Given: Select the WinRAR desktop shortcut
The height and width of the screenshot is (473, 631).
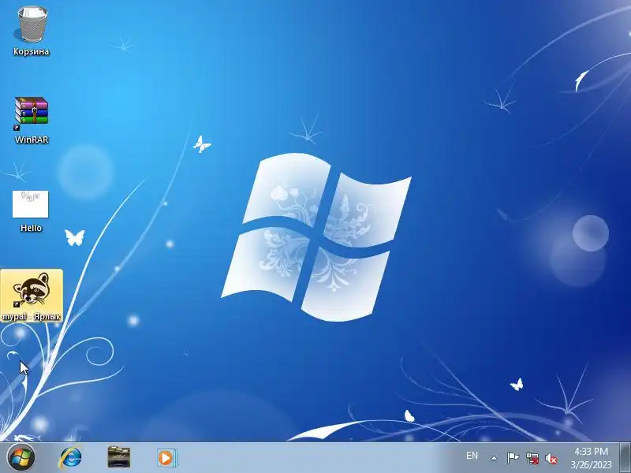Looking at the screenshot, I should (x=32, y=113).
